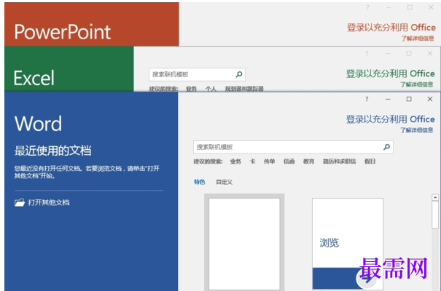The width and height of the screenshot is (441, 291).
Task: Click 了解详细信息 in PowerPoint window
Action: pyautogui.click(x=418, y=38)
